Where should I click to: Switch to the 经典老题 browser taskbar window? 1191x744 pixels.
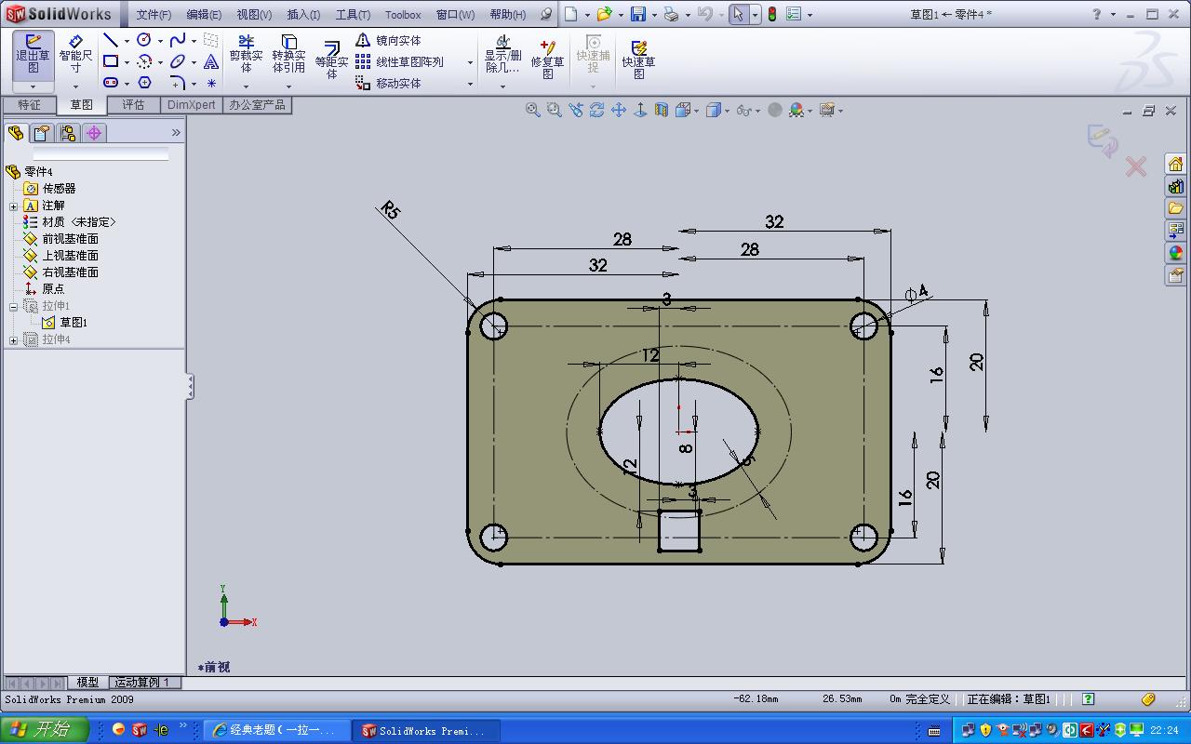pyautogui.click(x=277, y=730)
